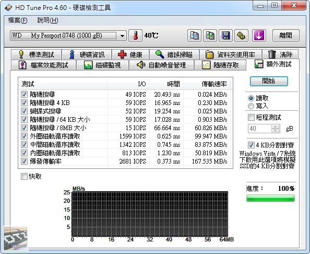Select the 寫入 radio button
310x254 pixels.
tap(251, 106)
